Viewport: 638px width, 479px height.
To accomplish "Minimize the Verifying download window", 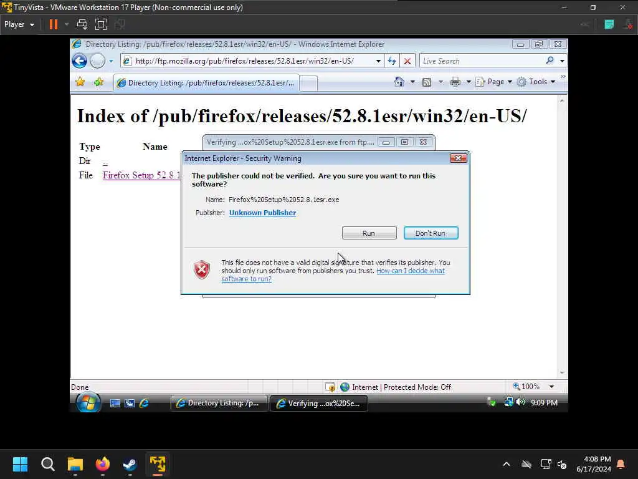I will click(x=386, y=142).
